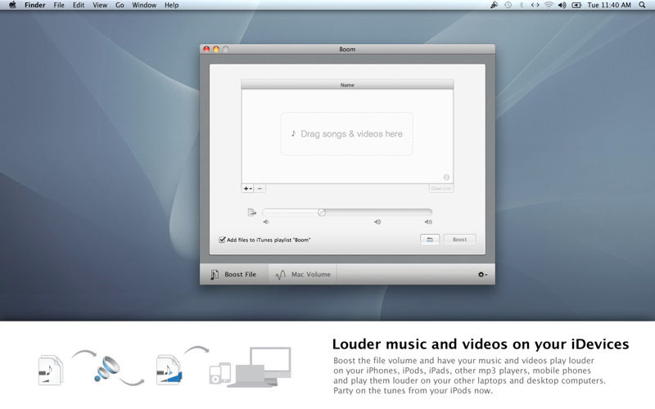Click the file boost icon beside slider
This screenshot has width=655, height=409.
(251, 213)
